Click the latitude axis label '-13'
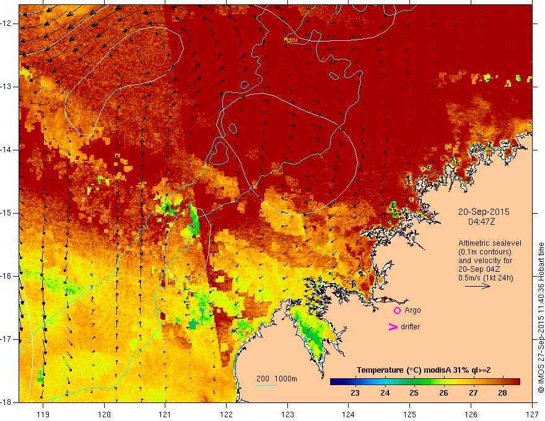The width and height of the screenshot is (545, 421). click(6, 87)
